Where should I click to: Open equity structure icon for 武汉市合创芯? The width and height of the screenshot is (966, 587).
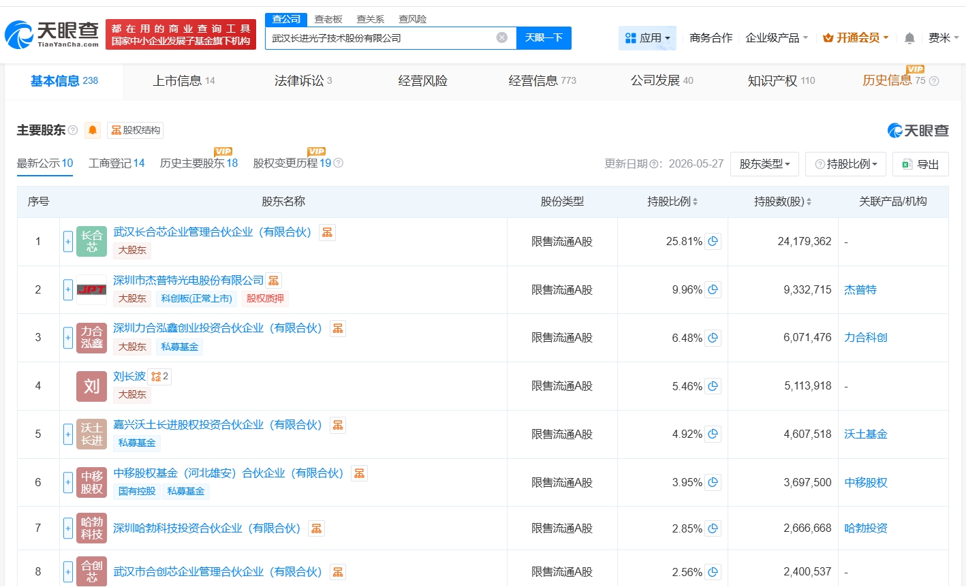tap(338, 572)
